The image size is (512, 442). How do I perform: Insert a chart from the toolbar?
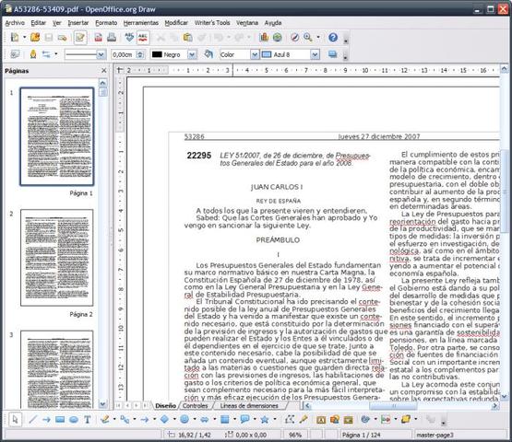[264, 38]
